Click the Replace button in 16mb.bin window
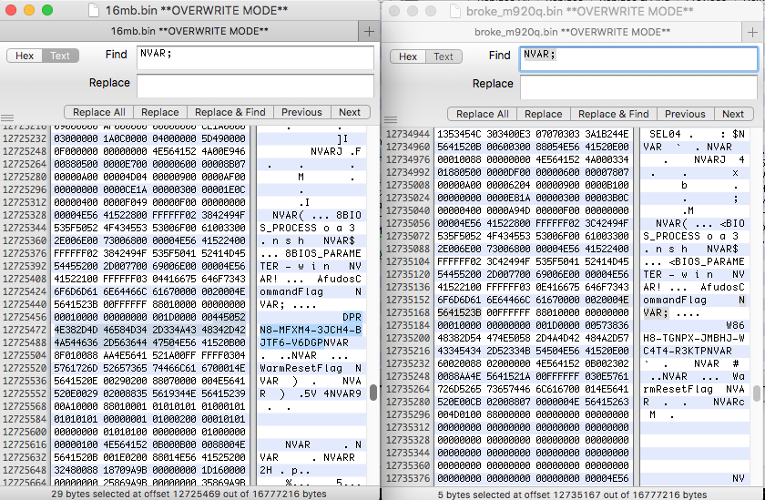Image resolution: width=765 pixels, height=500 pixels. click(160, 112)
